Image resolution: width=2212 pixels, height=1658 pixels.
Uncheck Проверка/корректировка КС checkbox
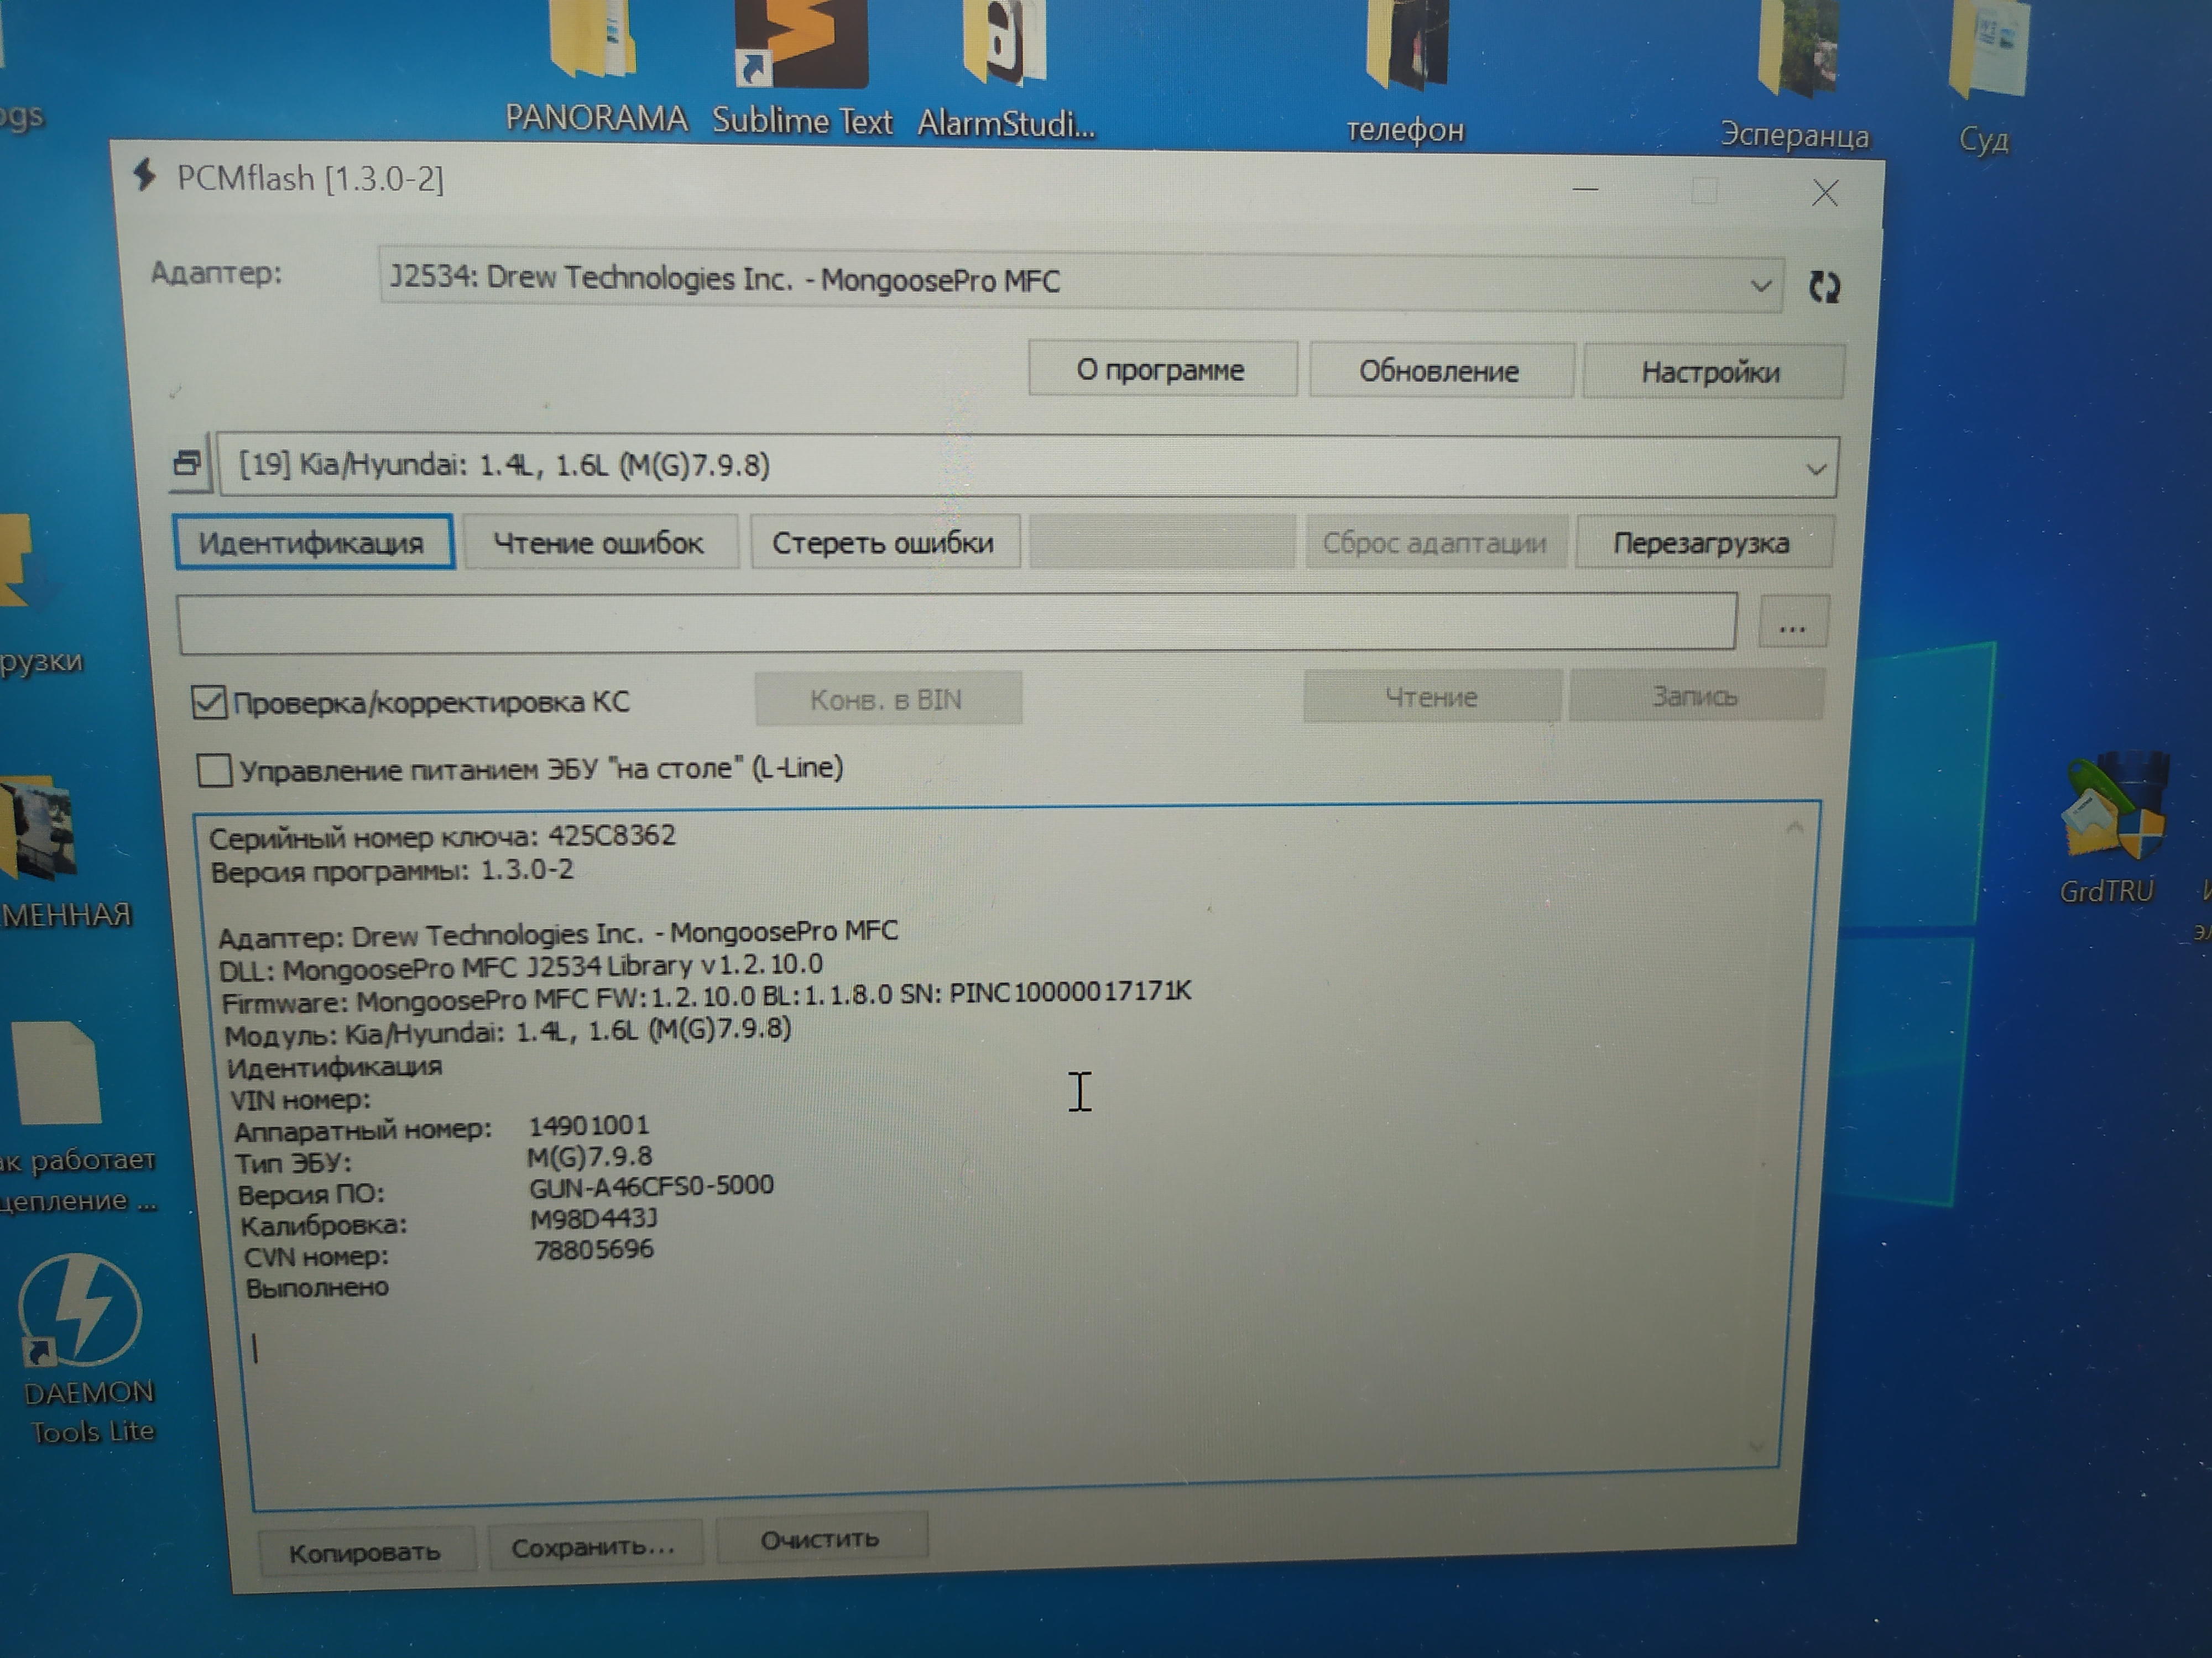click(209, 702)
